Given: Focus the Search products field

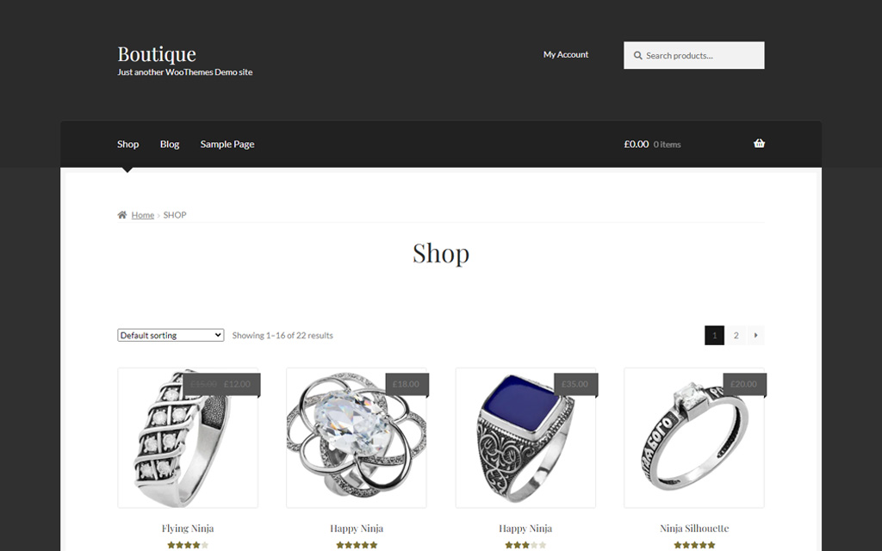Looking at the screenshot, I should pos(693,55).
